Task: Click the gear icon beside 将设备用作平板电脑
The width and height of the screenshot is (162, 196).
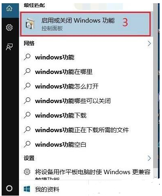Action: (27, 172)
